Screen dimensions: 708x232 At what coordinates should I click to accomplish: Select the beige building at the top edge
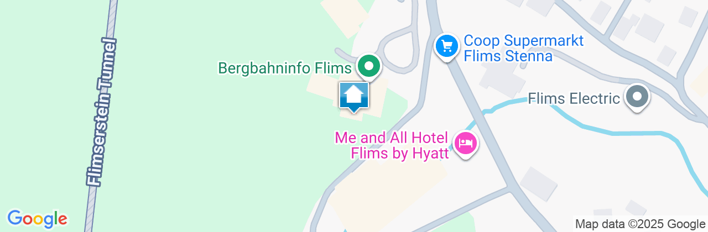click(x=345, y=14)
